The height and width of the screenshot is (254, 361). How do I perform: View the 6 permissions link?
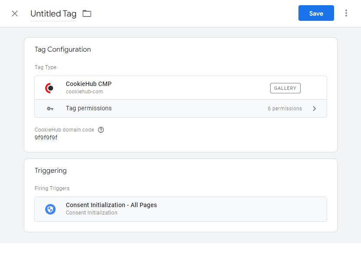pos(285,109)
